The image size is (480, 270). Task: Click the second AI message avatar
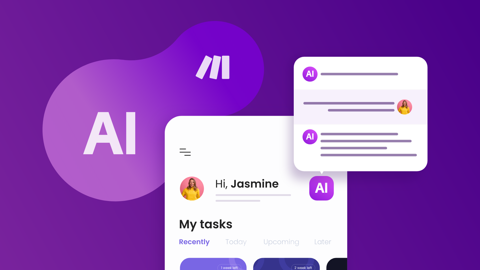pyautogui.click(x=309, y=136)
